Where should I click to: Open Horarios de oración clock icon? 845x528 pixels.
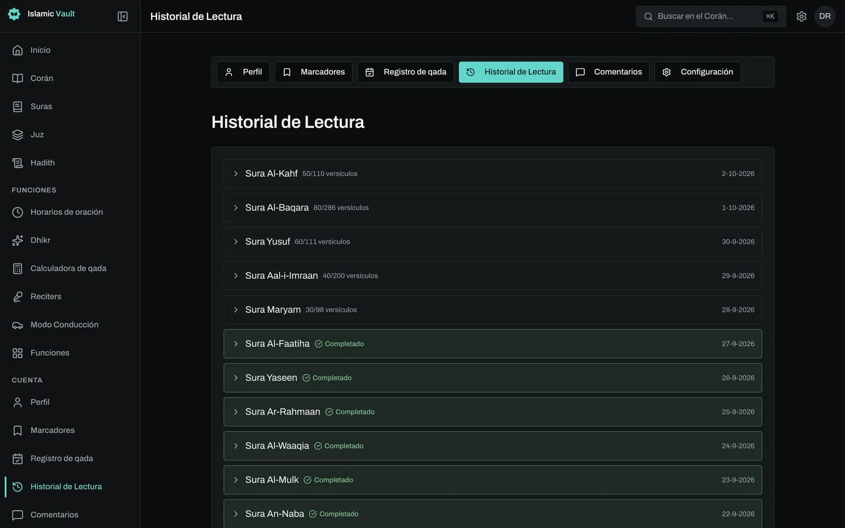(17, 212)
